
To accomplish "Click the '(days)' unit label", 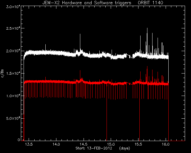I will (x=125, y=148).
